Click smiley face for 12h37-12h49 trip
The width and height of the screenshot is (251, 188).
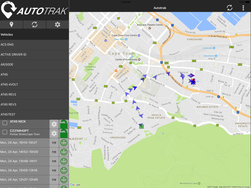click(x=64, y=180)
